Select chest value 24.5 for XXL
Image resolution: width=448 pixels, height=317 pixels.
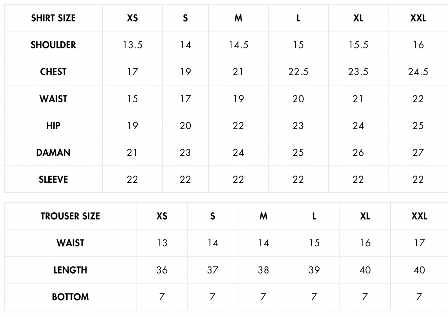point(418,72)
